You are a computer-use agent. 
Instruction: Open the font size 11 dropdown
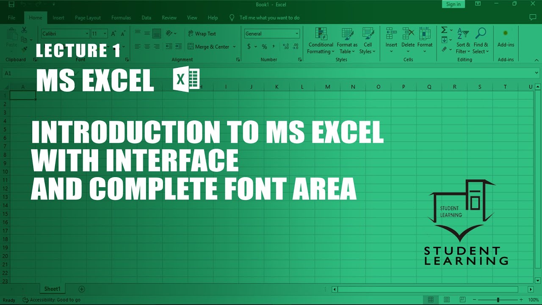click(x=105, y=33)
